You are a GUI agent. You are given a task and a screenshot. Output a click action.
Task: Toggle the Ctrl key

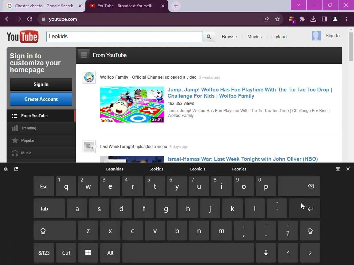pyautogui.click(x=66, y=253)
